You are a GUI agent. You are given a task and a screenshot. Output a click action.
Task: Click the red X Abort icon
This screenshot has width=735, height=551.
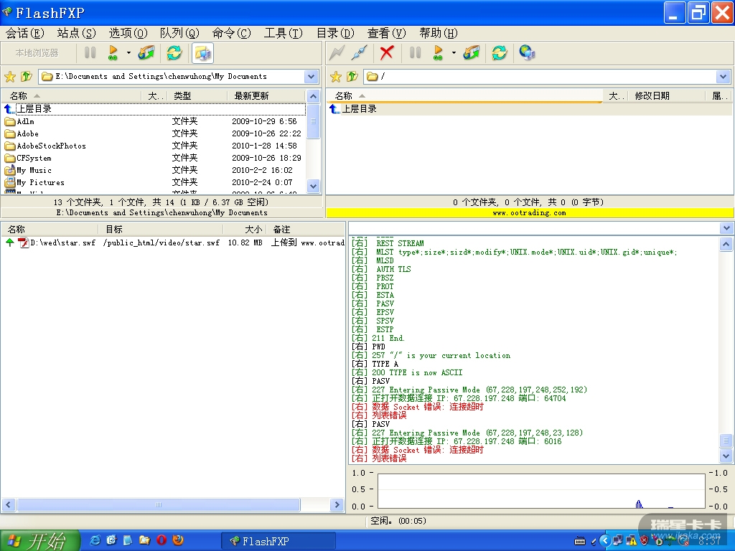387,52
